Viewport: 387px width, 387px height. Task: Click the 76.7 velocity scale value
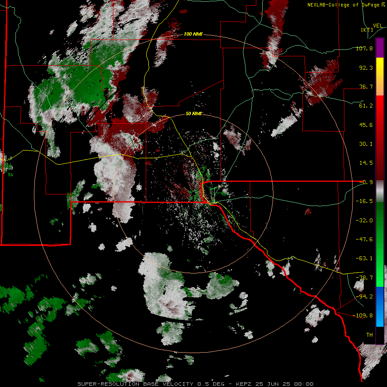click(x=366, y=86)
